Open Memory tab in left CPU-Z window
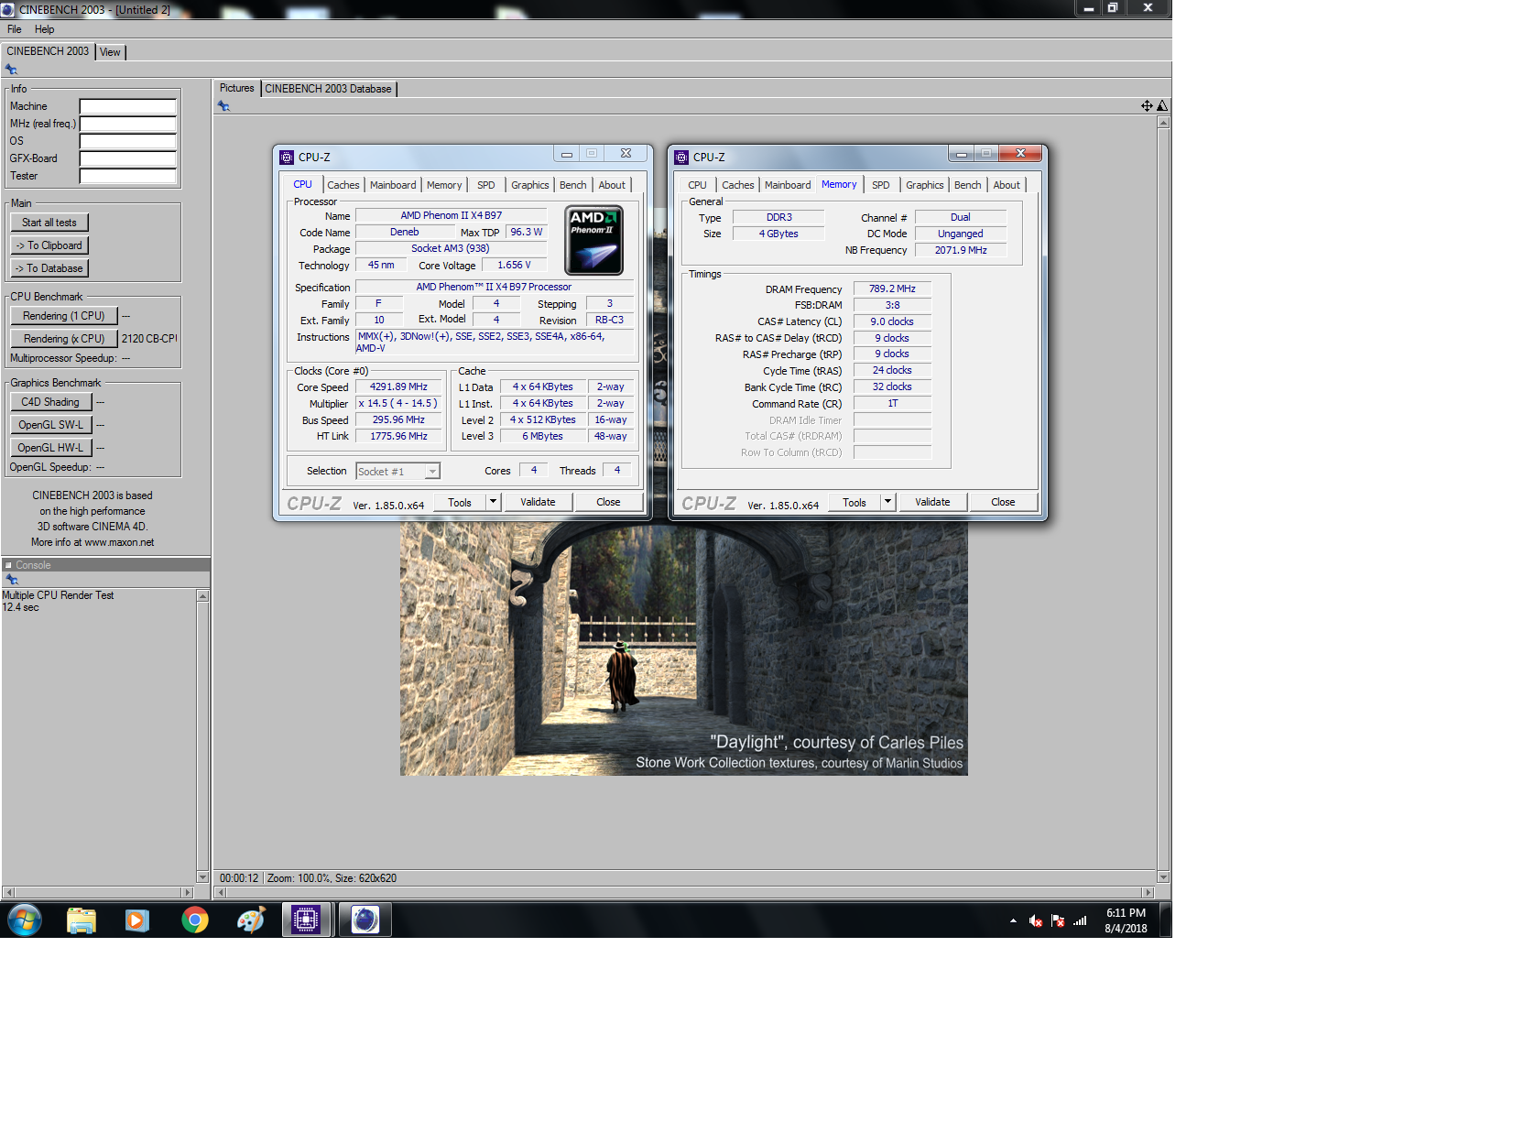This screenshot has width=1524, height=1143. [x=444, y=185]
